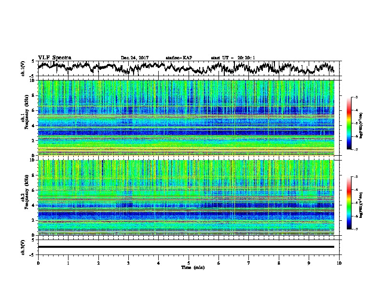
Task: Click the "ch.1(V)" waveform axis label
Action: pos(23,68)
